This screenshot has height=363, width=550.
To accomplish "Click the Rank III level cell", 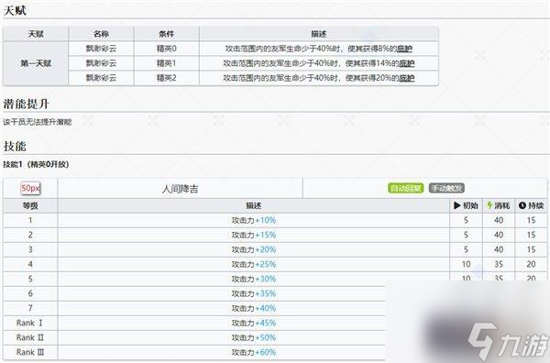I will pos(30,353).
